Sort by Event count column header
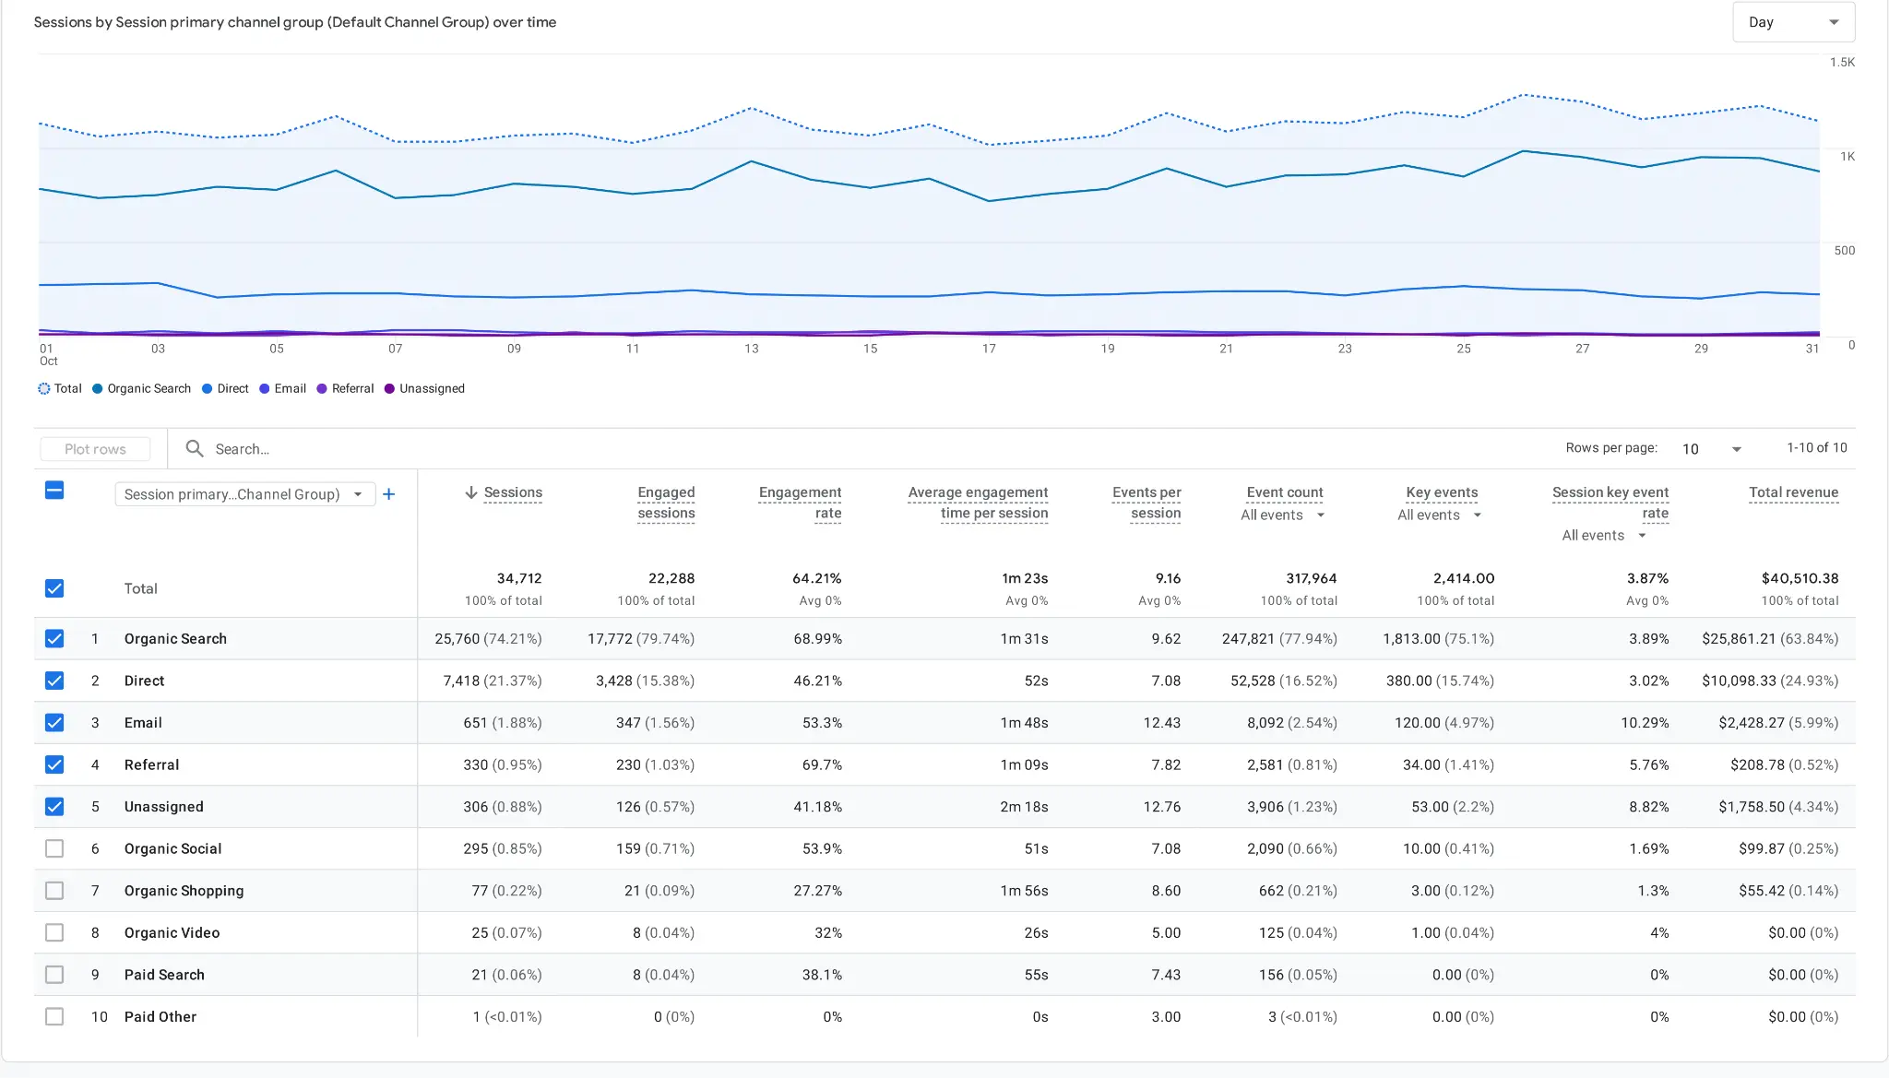 [x=1285, y=492]
